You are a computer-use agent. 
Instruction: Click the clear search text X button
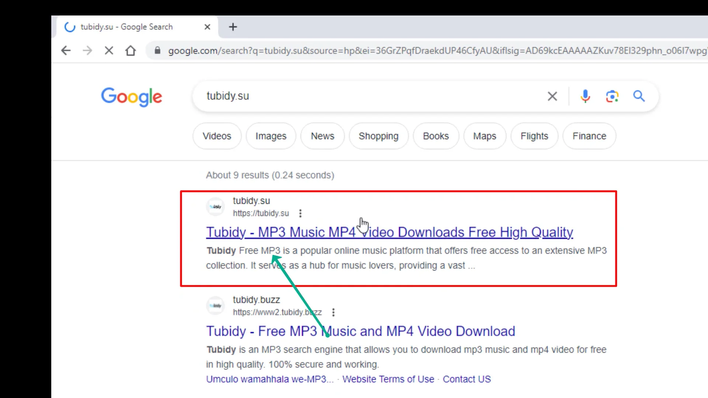click(552, 96)
